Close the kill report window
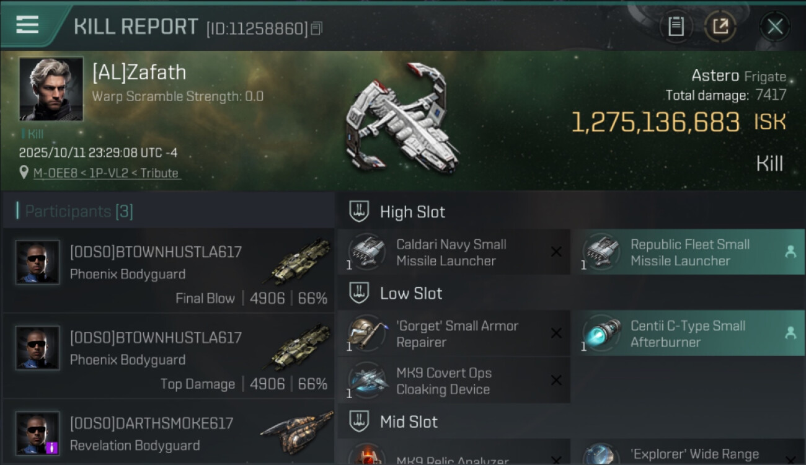This screenshot has height=465, width=806. coord(775,26)
